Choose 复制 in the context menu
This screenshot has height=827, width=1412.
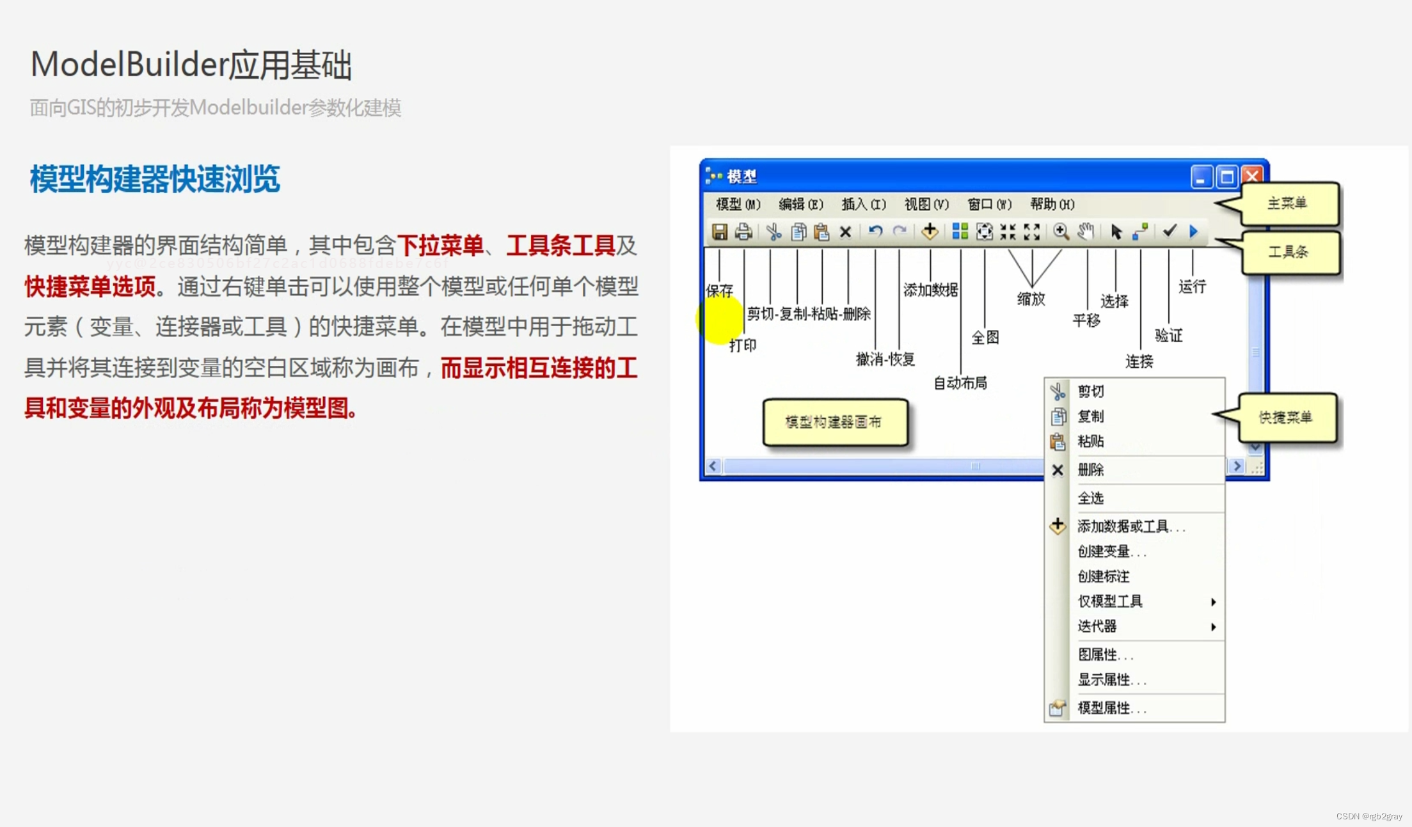[1134, 416]
